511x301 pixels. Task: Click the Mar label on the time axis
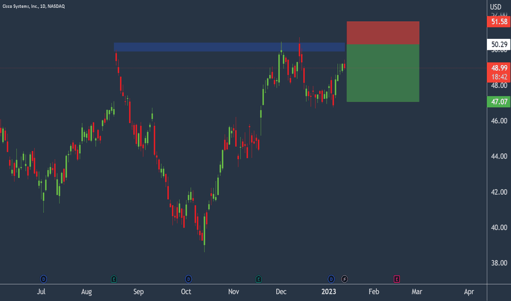coord(417,292)
